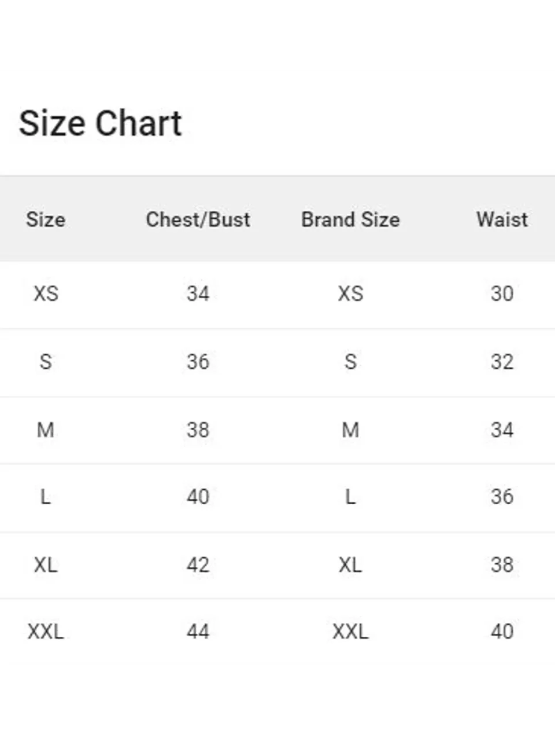Select XS in the Brand Size column
Viewport: 555px width, 741px height.
[x=350, y=294]
